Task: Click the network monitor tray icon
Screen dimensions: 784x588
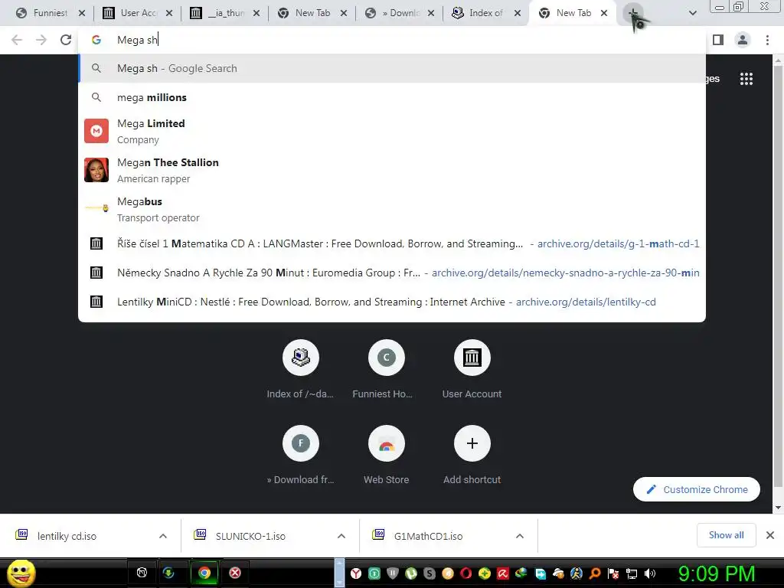Action: pos(632,573)
